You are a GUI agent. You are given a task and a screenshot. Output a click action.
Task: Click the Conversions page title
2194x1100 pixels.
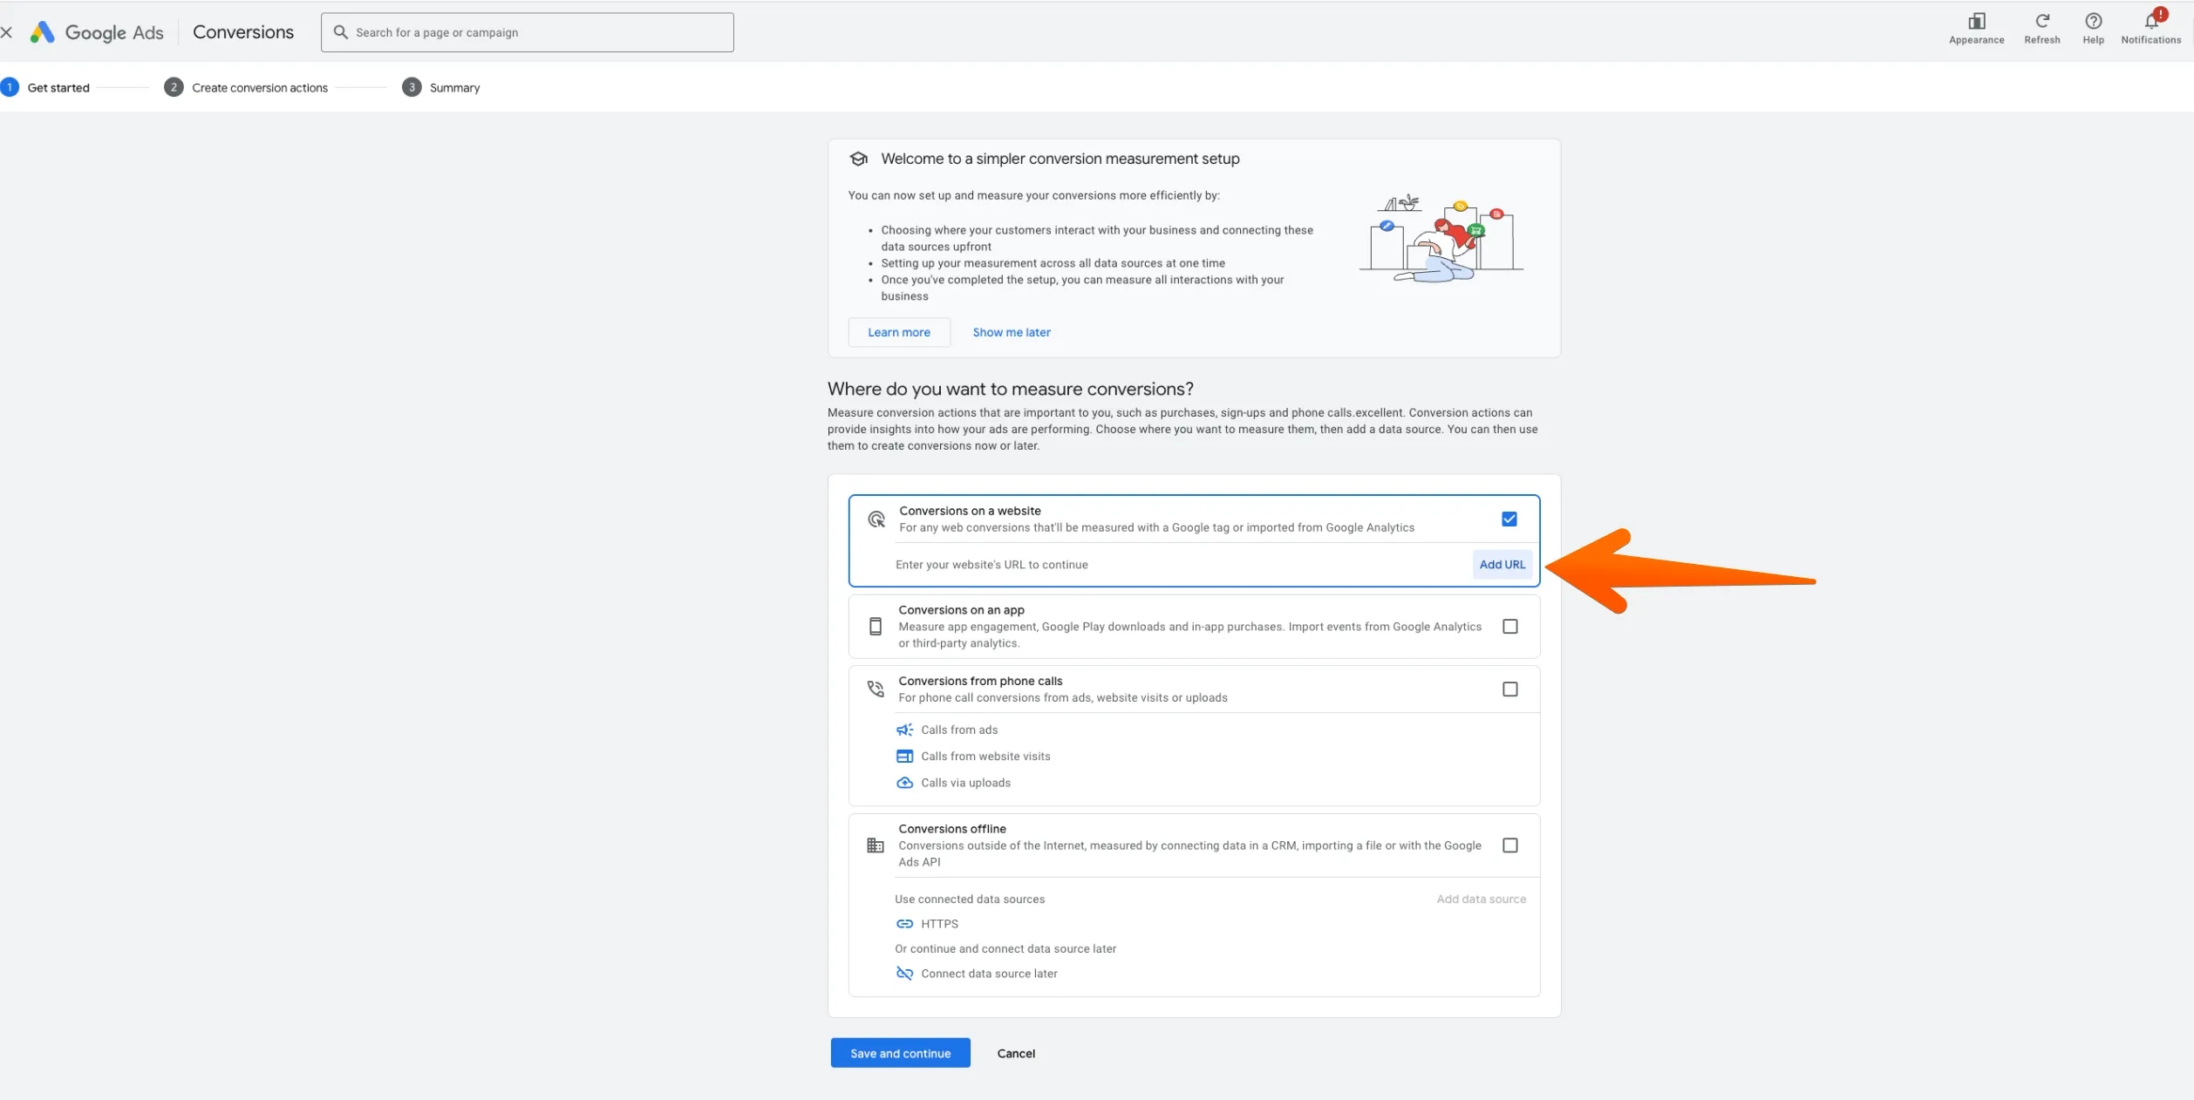(x=243, y=32)
